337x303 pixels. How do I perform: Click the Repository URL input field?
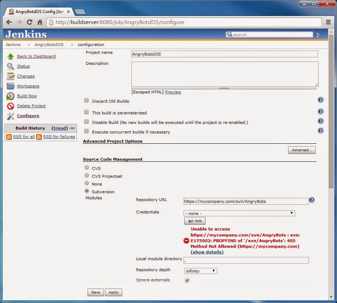tap(246, 201)
